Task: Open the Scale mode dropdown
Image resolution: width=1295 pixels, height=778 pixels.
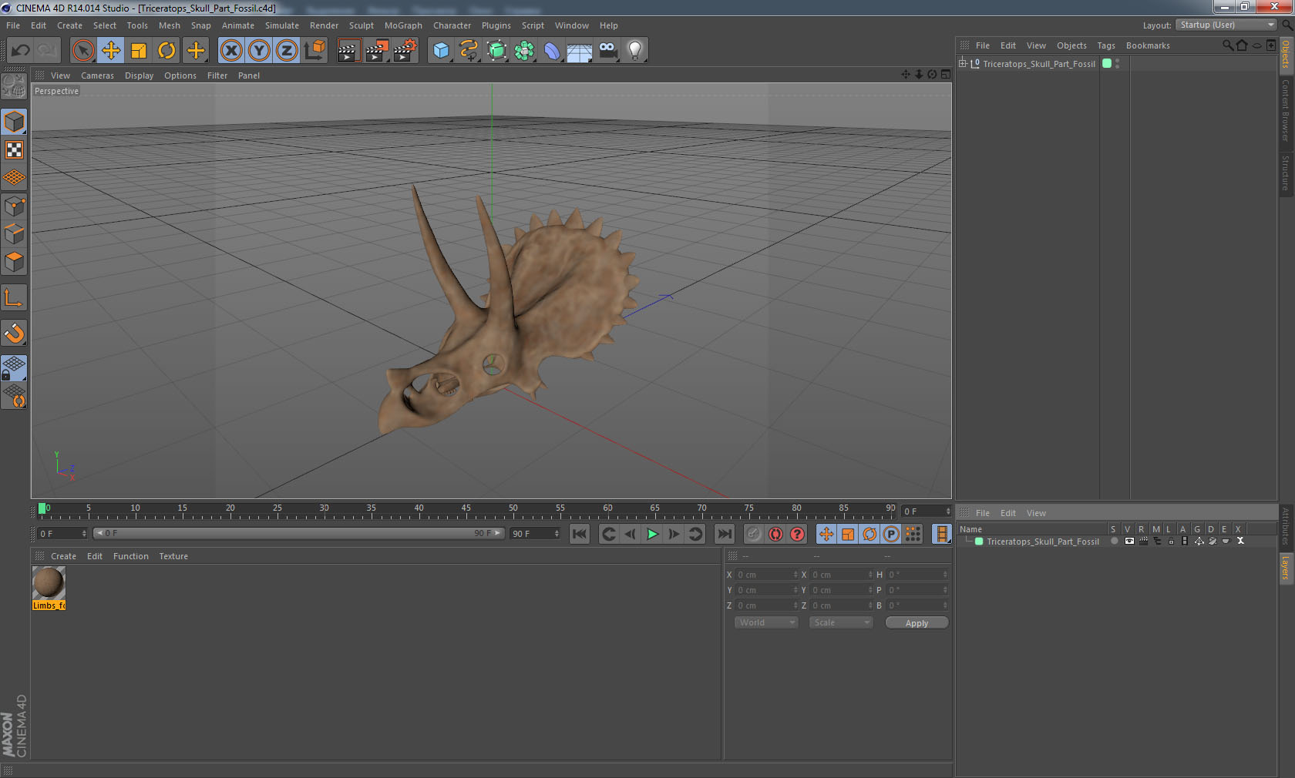Action: coord(840,622)
